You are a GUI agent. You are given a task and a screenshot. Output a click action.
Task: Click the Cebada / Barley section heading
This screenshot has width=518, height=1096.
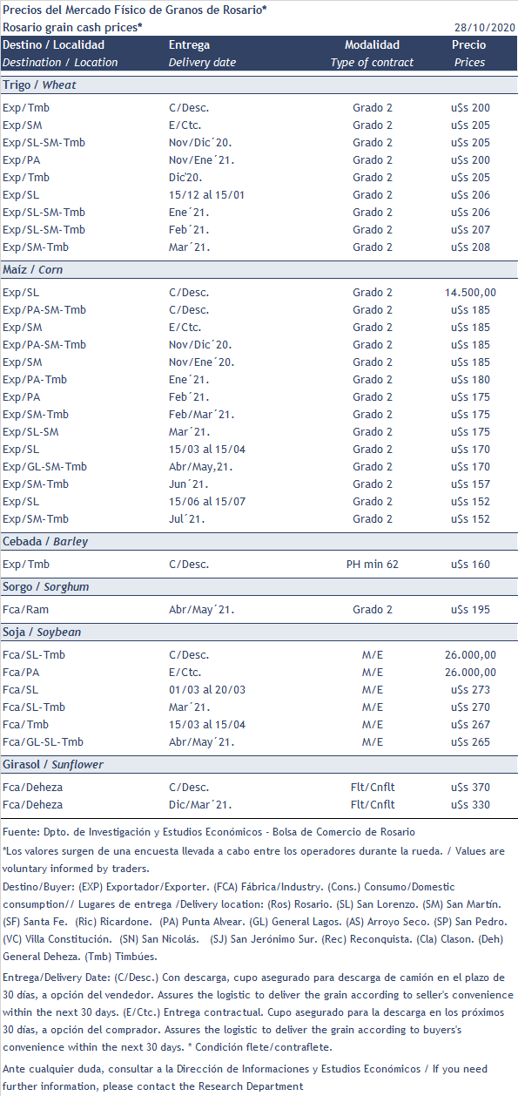(x=45, y=541)
